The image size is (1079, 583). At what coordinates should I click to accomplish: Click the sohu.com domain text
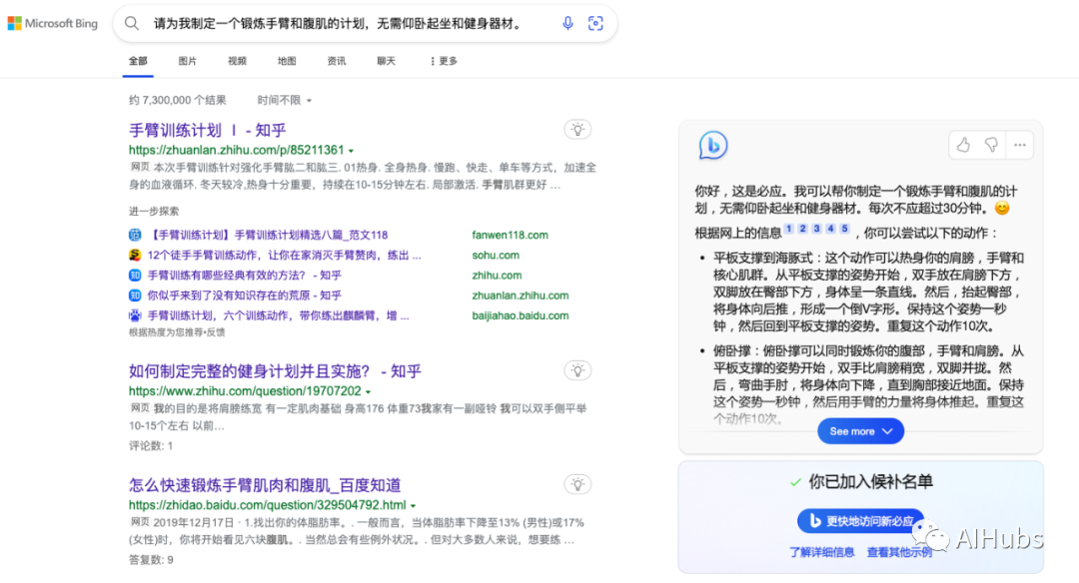[496, 256]
